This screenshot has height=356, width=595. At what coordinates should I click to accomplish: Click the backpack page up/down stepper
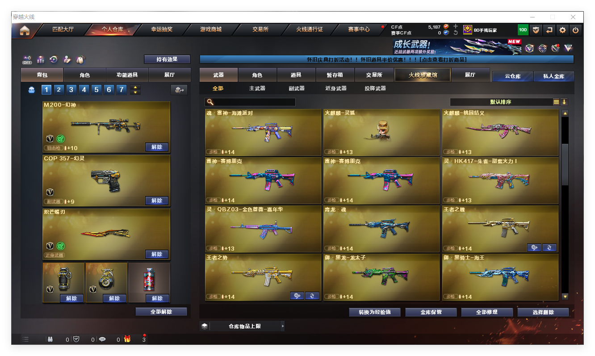[x=135, y=90]
